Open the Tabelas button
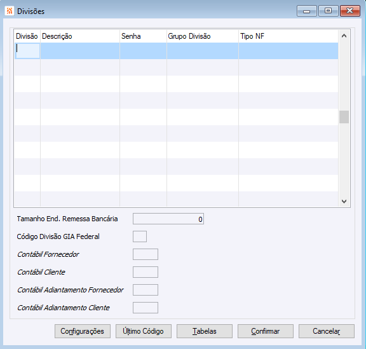366x349 pixels. click(x=205, y=331)
